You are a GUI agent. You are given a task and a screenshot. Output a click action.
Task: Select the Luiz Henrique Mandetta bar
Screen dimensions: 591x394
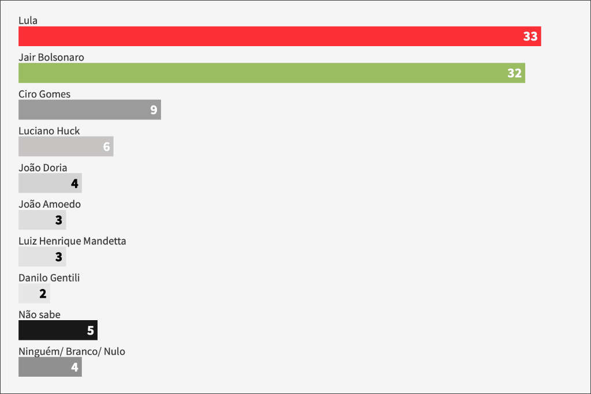pyautogui.click(x=42, y=257)
